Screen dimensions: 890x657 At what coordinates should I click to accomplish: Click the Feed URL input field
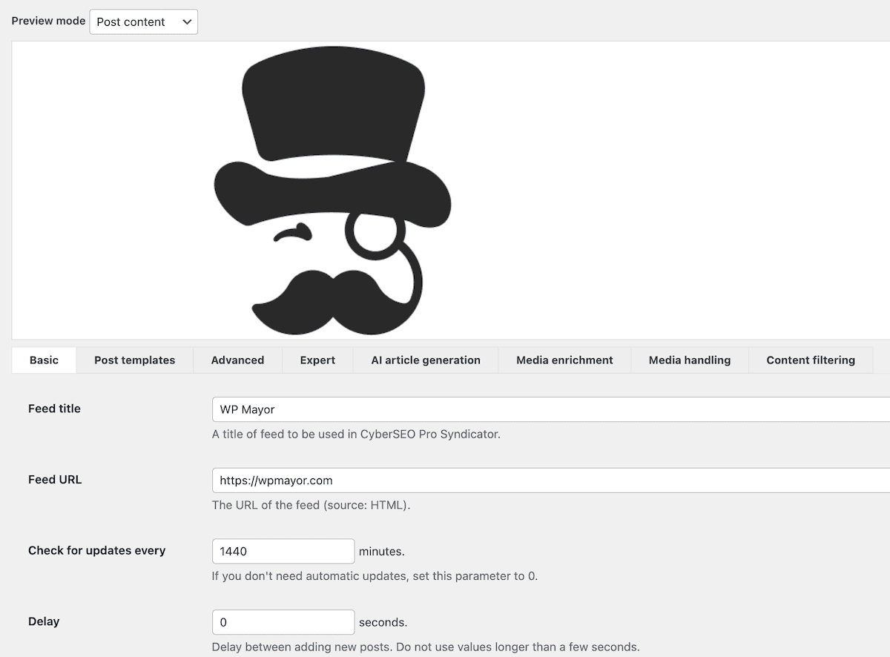551,481
